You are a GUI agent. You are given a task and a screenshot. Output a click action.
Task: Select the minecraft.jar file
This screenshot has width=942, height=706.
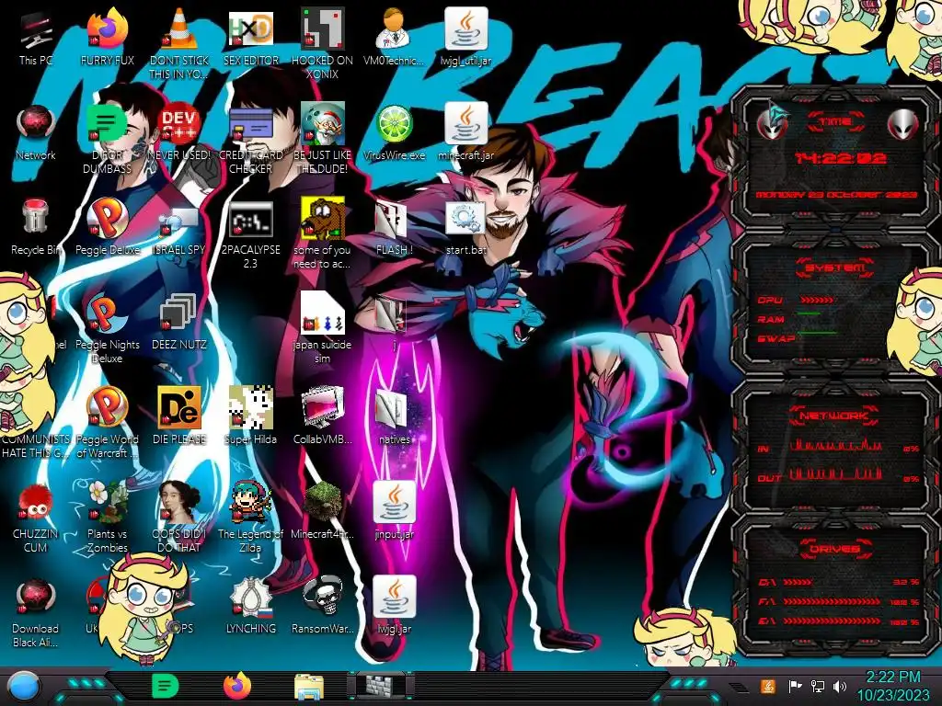pos(466,132)
